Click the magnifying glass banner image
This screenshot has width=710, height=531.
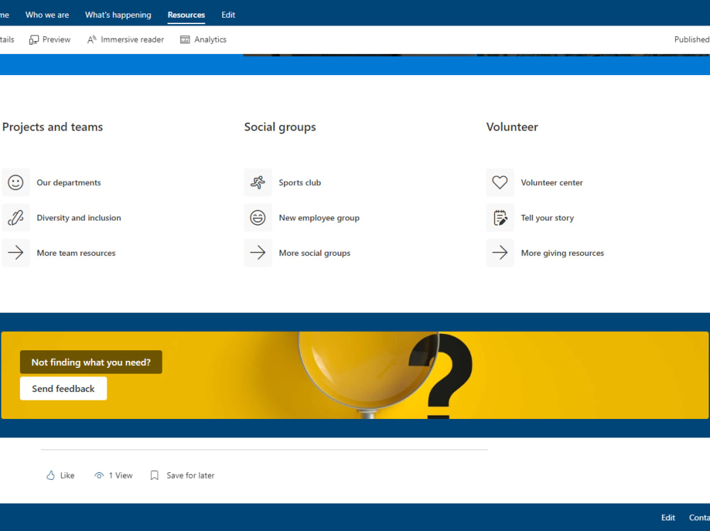(355, 376)
